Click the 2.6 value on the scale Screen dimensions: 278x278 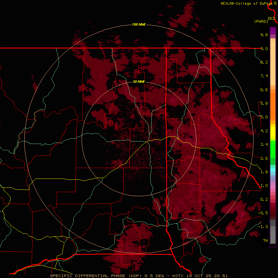click(x=264, y=158)
